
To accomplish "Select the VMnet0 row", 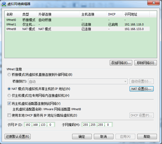I will tap(78, 20).
